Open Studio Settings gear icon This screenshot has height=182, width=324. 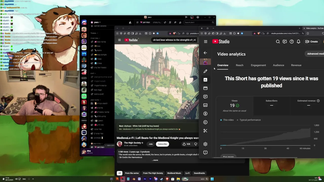[x=205, y=144]
